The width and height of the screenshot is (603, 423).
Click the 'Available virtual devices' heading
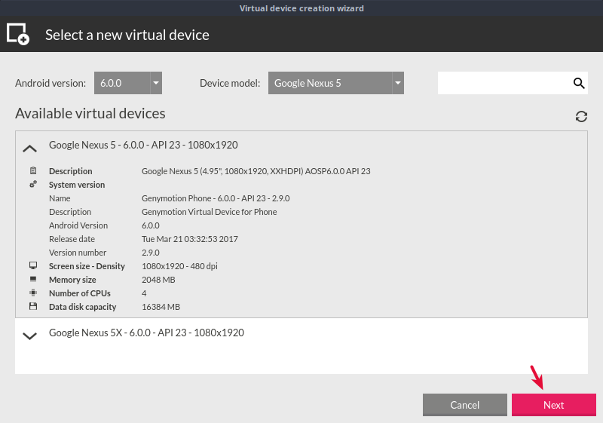coord(90,113)
